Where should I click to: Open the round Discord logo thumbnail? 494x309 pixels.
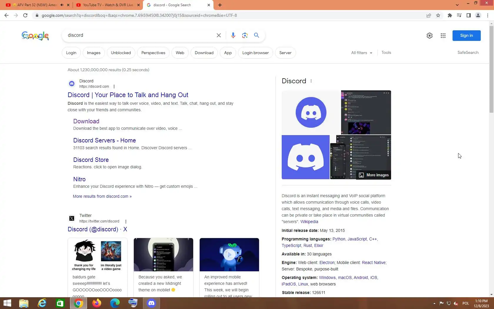311,112
